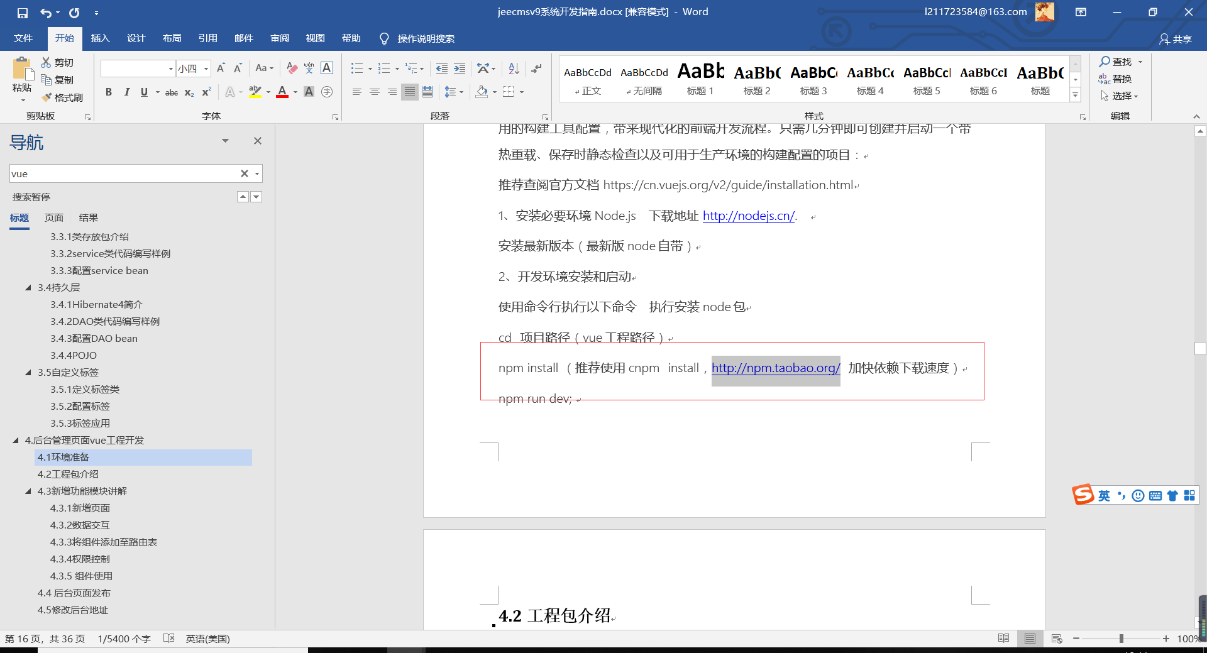Click the bullet list icon
Image resolution: width=1207 pixels, height=653 pixels.
357,68
